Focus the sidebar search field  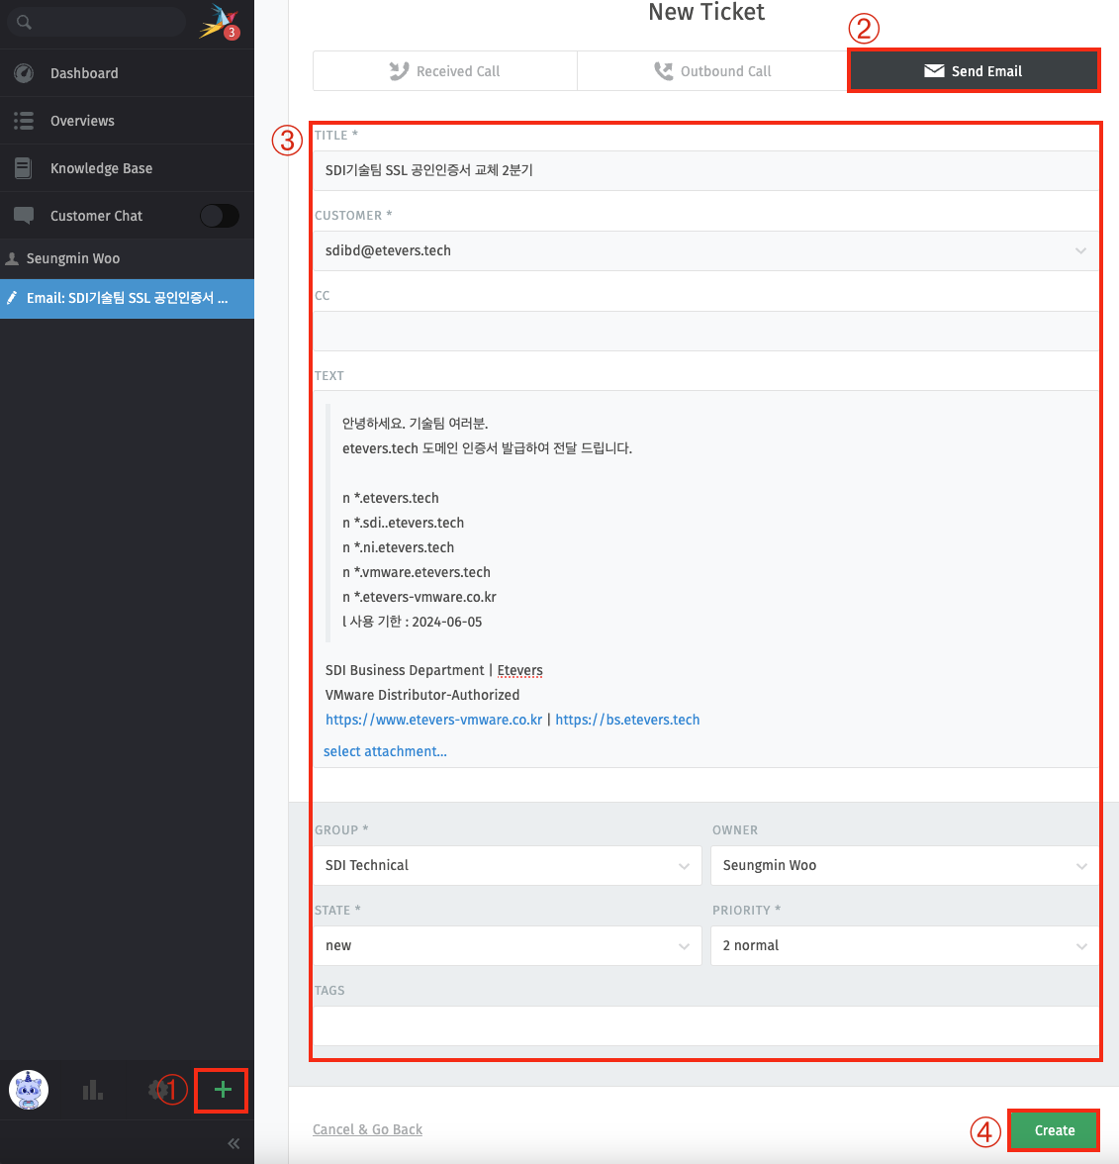pos(97,22)
